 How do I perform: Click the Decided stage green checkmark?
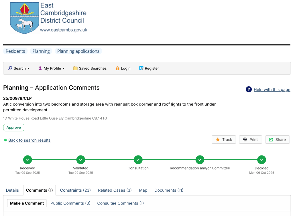261,159
